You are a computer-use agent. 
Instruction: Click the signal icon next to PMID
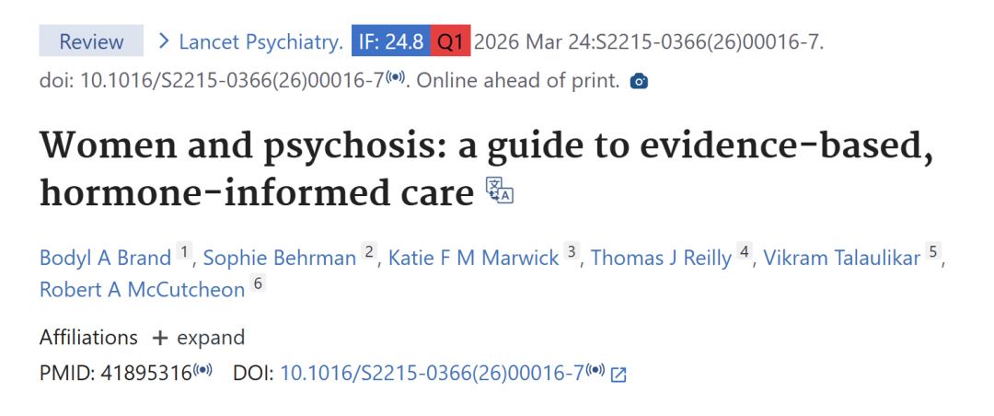point(203,372)
